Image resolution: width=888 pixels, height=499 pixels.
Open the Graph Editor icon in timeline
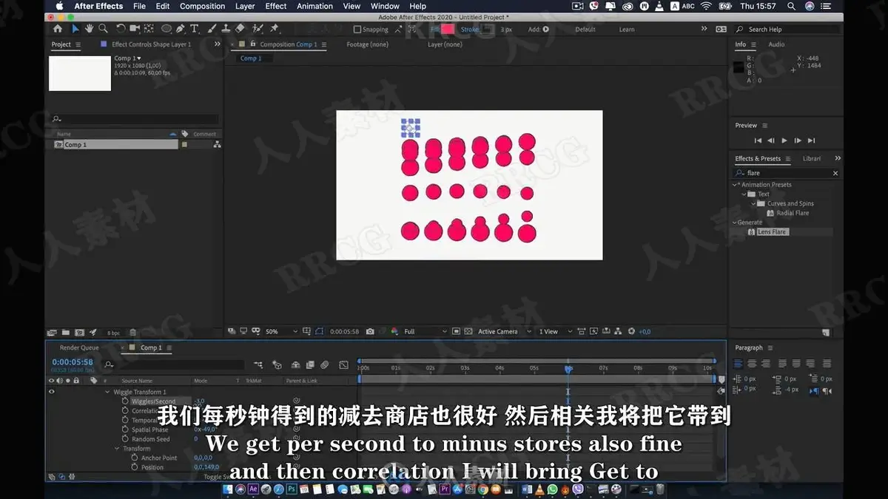pos(343,364)
